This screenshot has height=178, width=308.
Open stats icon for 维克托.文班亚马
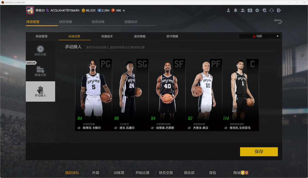point(226,128)
